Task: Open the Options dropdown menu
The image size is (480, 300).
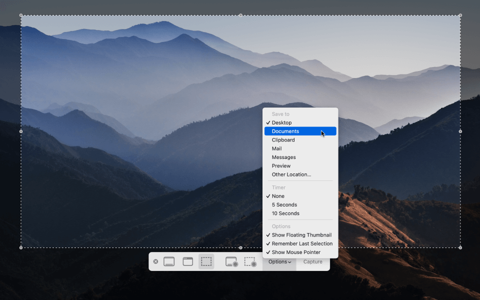Action: 278,261
